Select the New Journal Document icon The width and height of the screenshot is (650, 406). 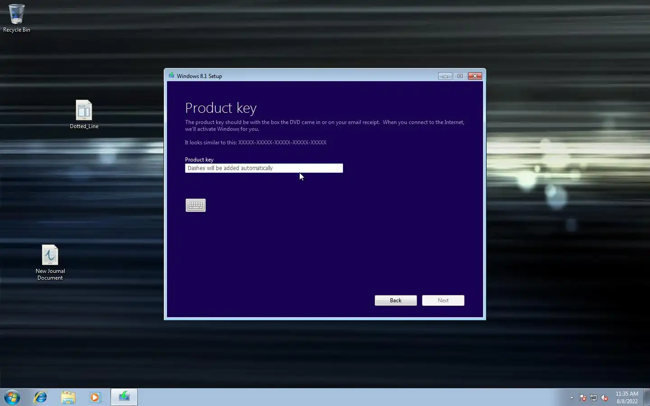50,263
